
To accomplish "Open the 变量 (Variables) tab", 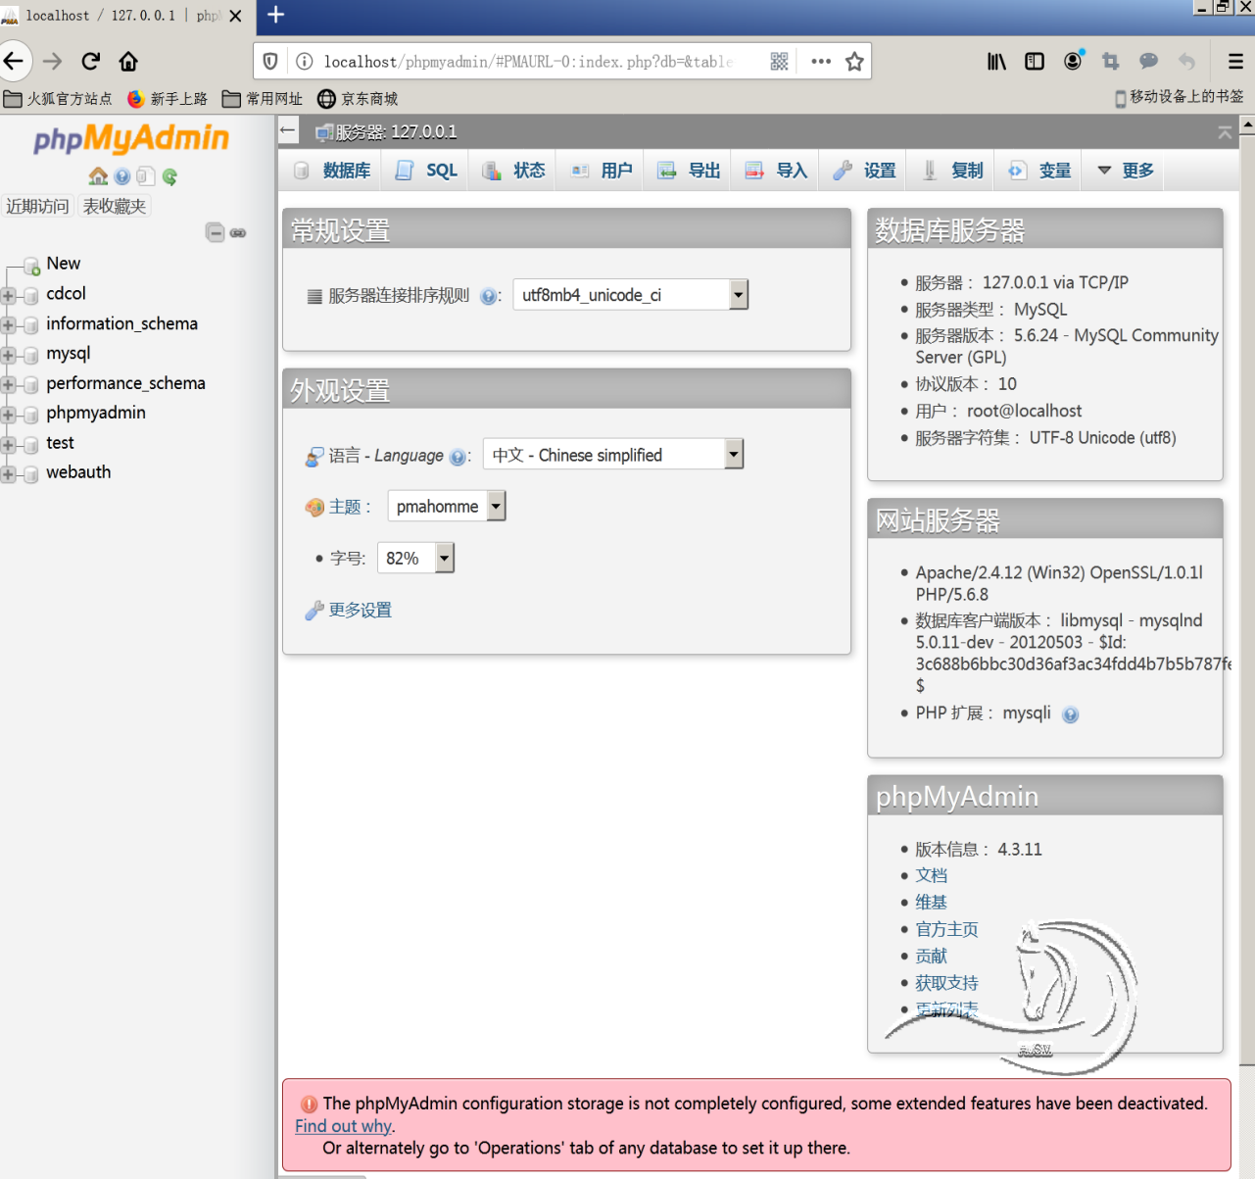I will tap(1039, 171).
